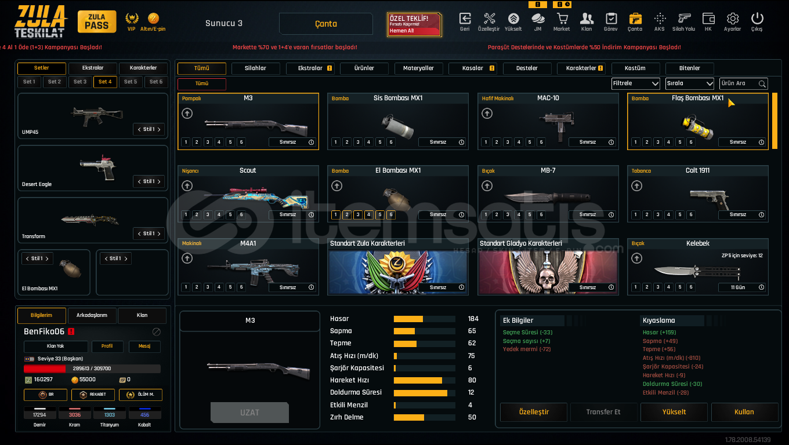Open the Görev tasks icon
Viewport: 789px width, 445px height.
611,19
